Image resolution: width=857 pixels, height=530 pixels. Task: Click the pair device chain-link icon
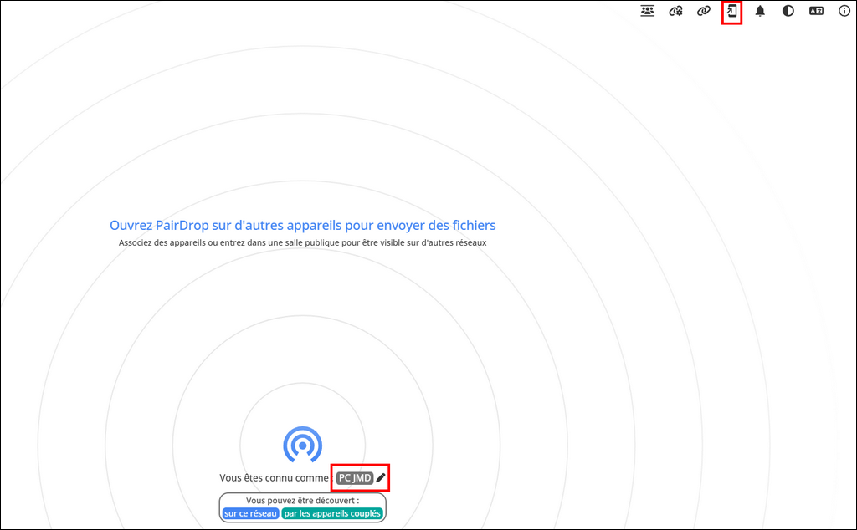pos(704,12)
